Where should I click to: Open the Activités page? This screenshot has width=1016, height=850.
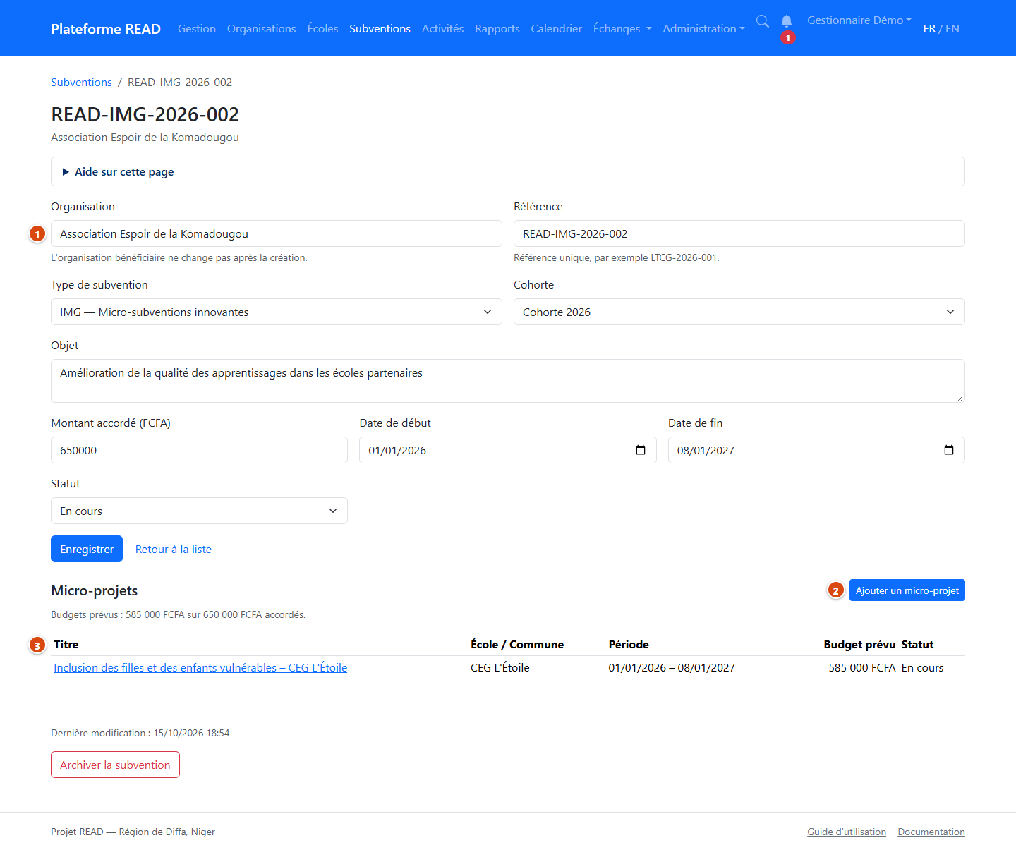[443, 28]
